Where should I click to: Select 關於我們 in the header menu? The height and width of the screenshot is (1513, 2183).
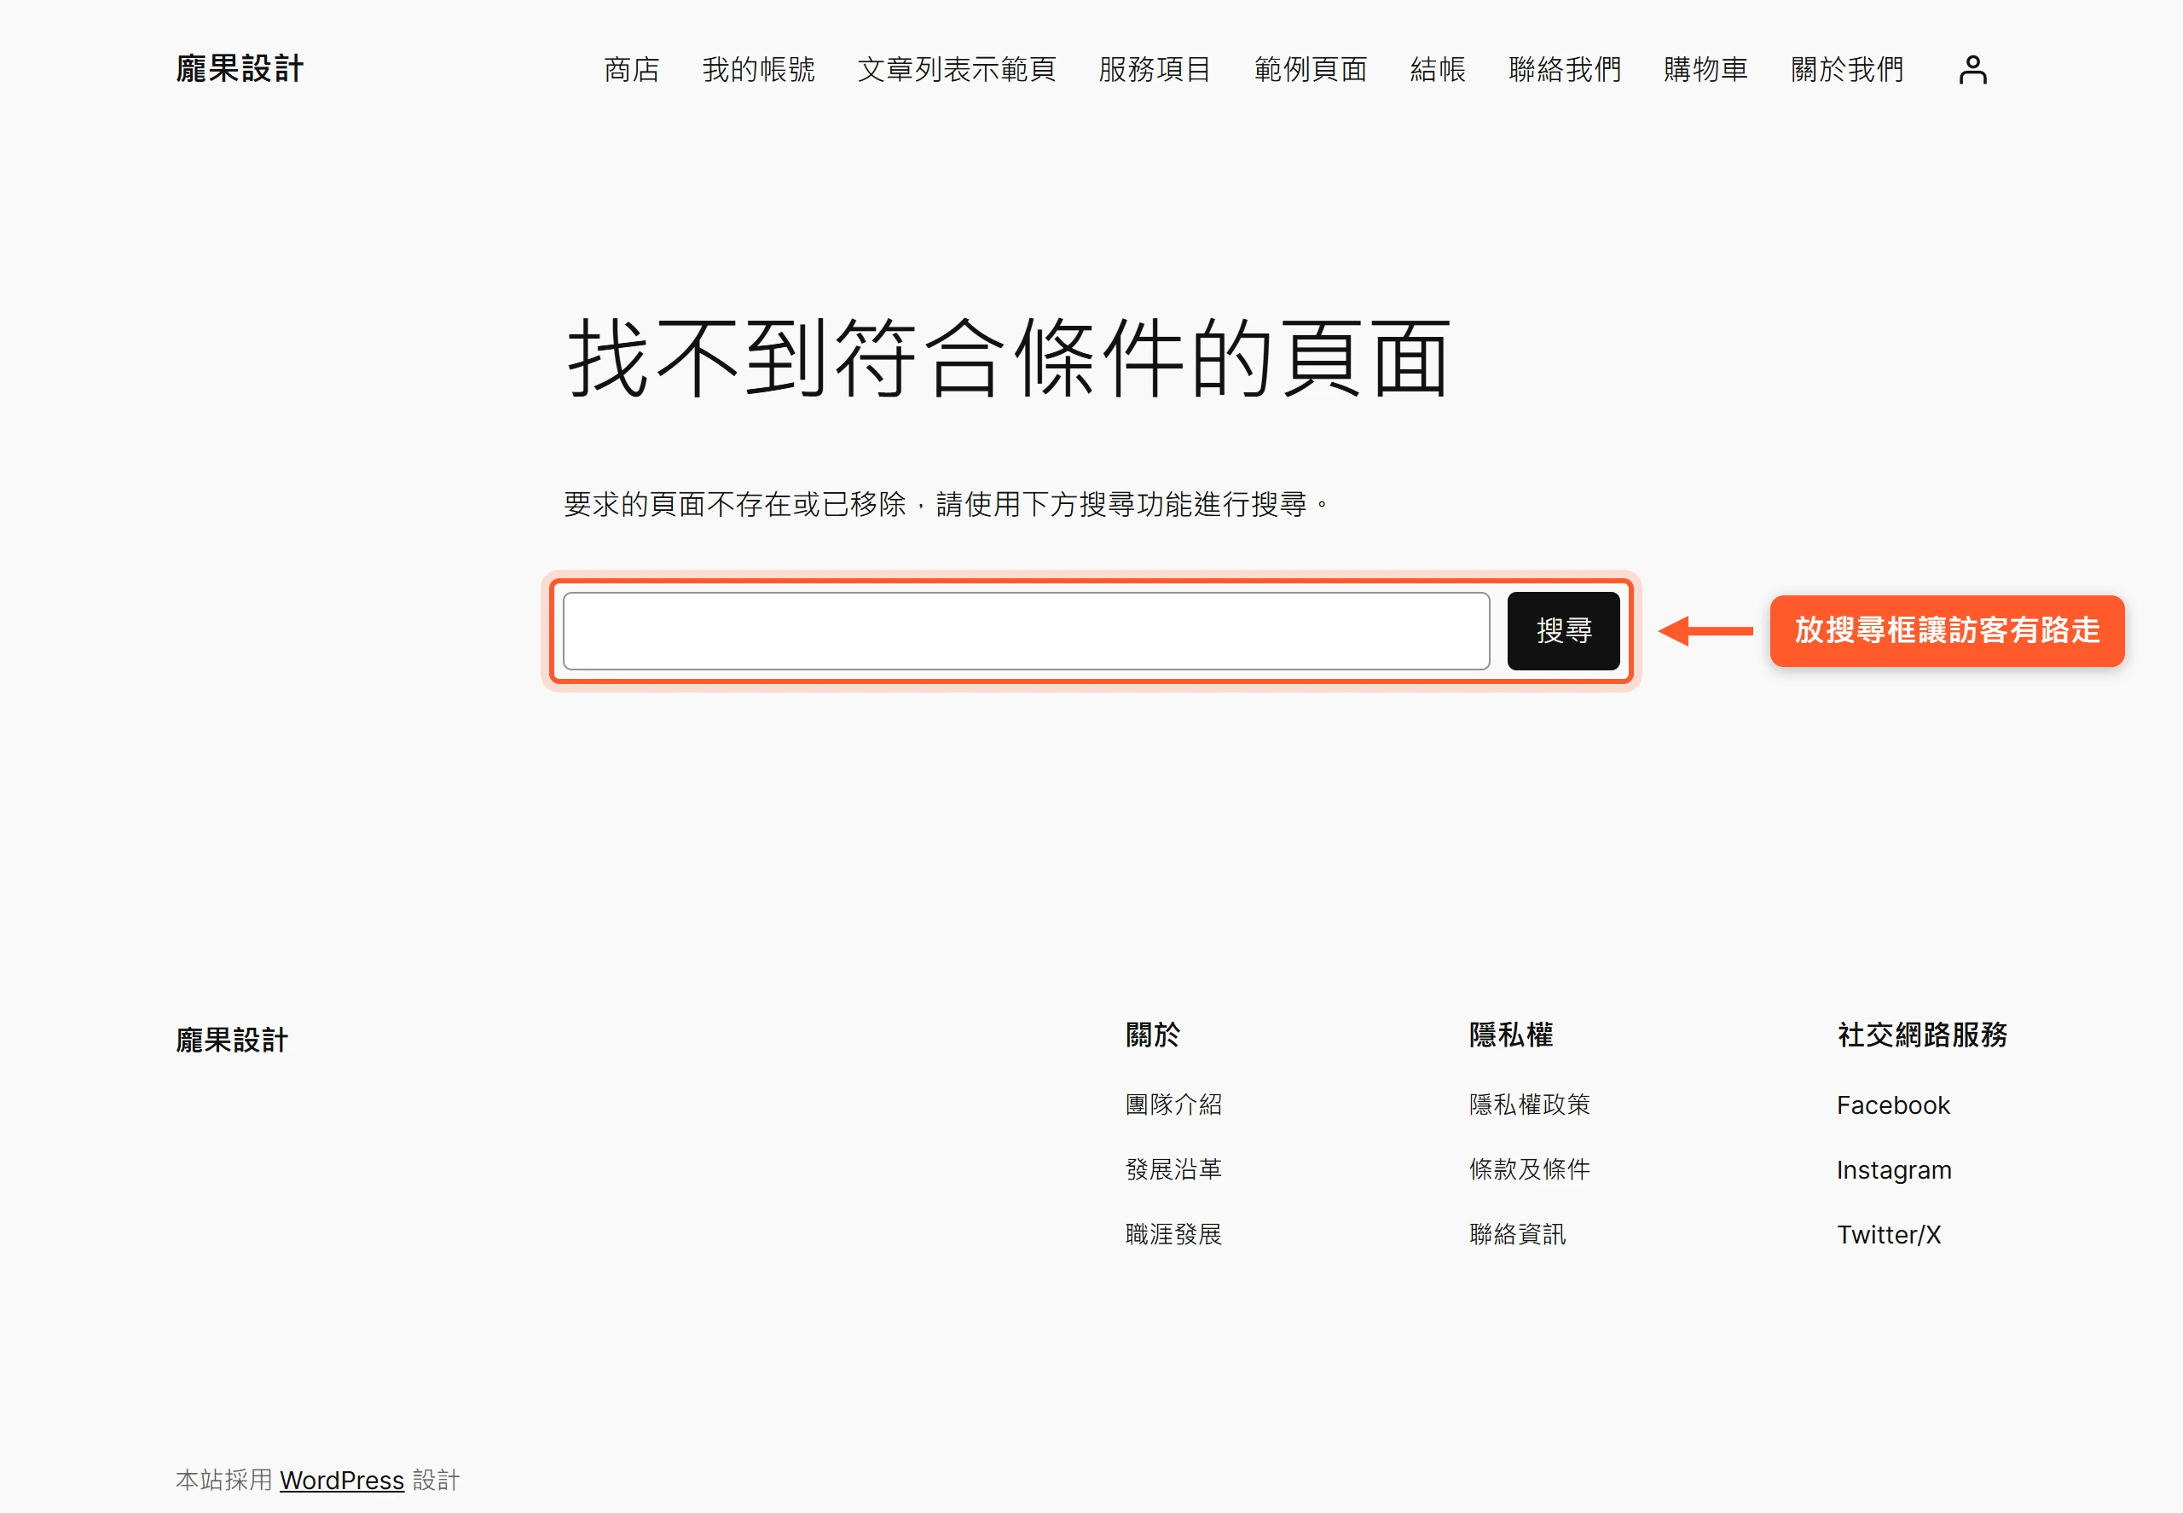pos(1846,69)
